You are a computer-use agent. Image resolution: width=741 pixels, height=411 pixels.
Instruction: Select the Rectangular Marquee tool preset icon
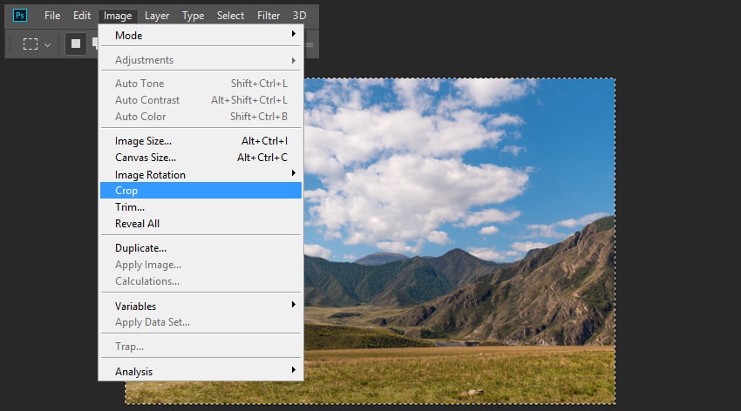tap(31, 44)
